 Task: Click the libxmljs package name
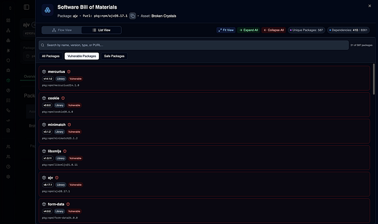[55, 151]
